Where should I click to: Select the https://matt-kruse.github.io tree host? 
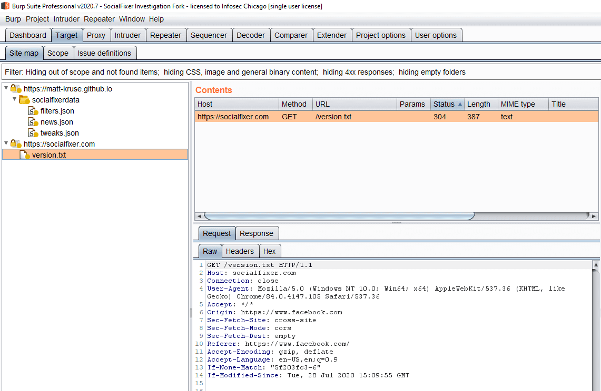pyautogui.click(x=68, y=89)
